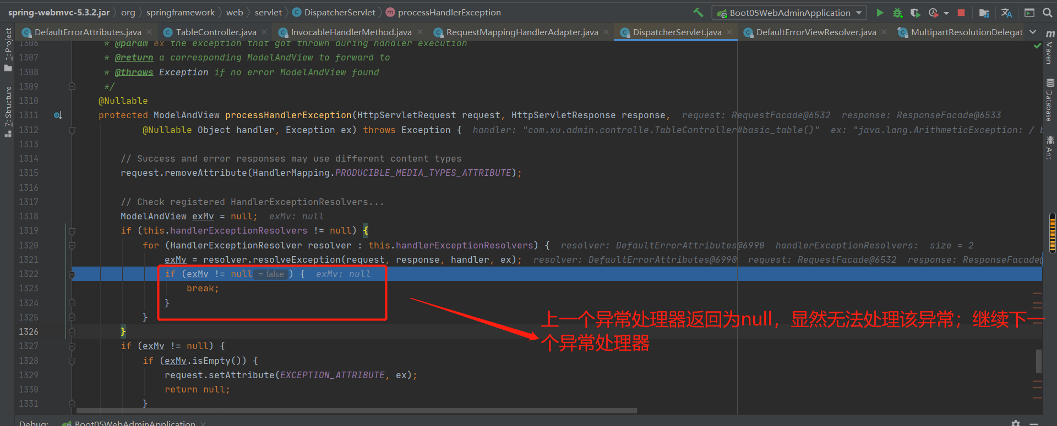
Task: Open the Structure tool window
Action: pos(8,112)
